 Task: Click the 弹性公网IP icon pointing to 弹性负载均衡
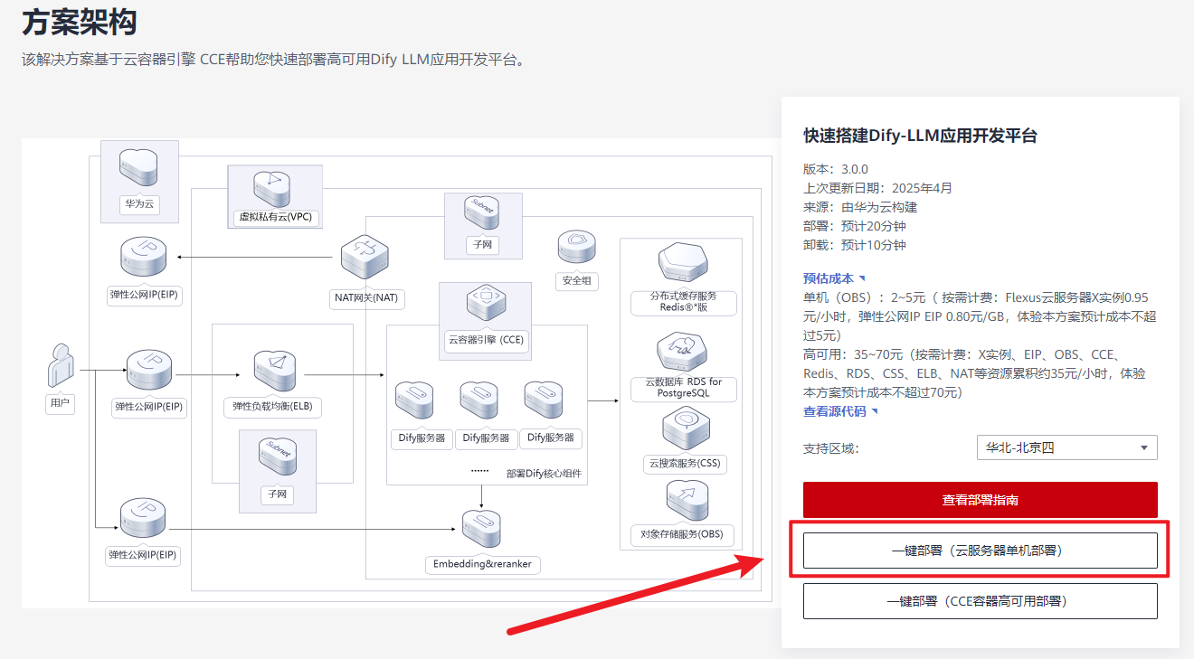(x=149, y=372)
